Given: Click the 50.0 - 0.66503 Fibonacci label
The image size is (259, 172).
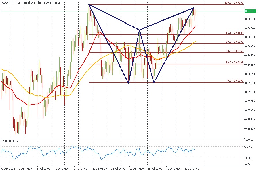Looking at the screenshot, I should [235, 42].
